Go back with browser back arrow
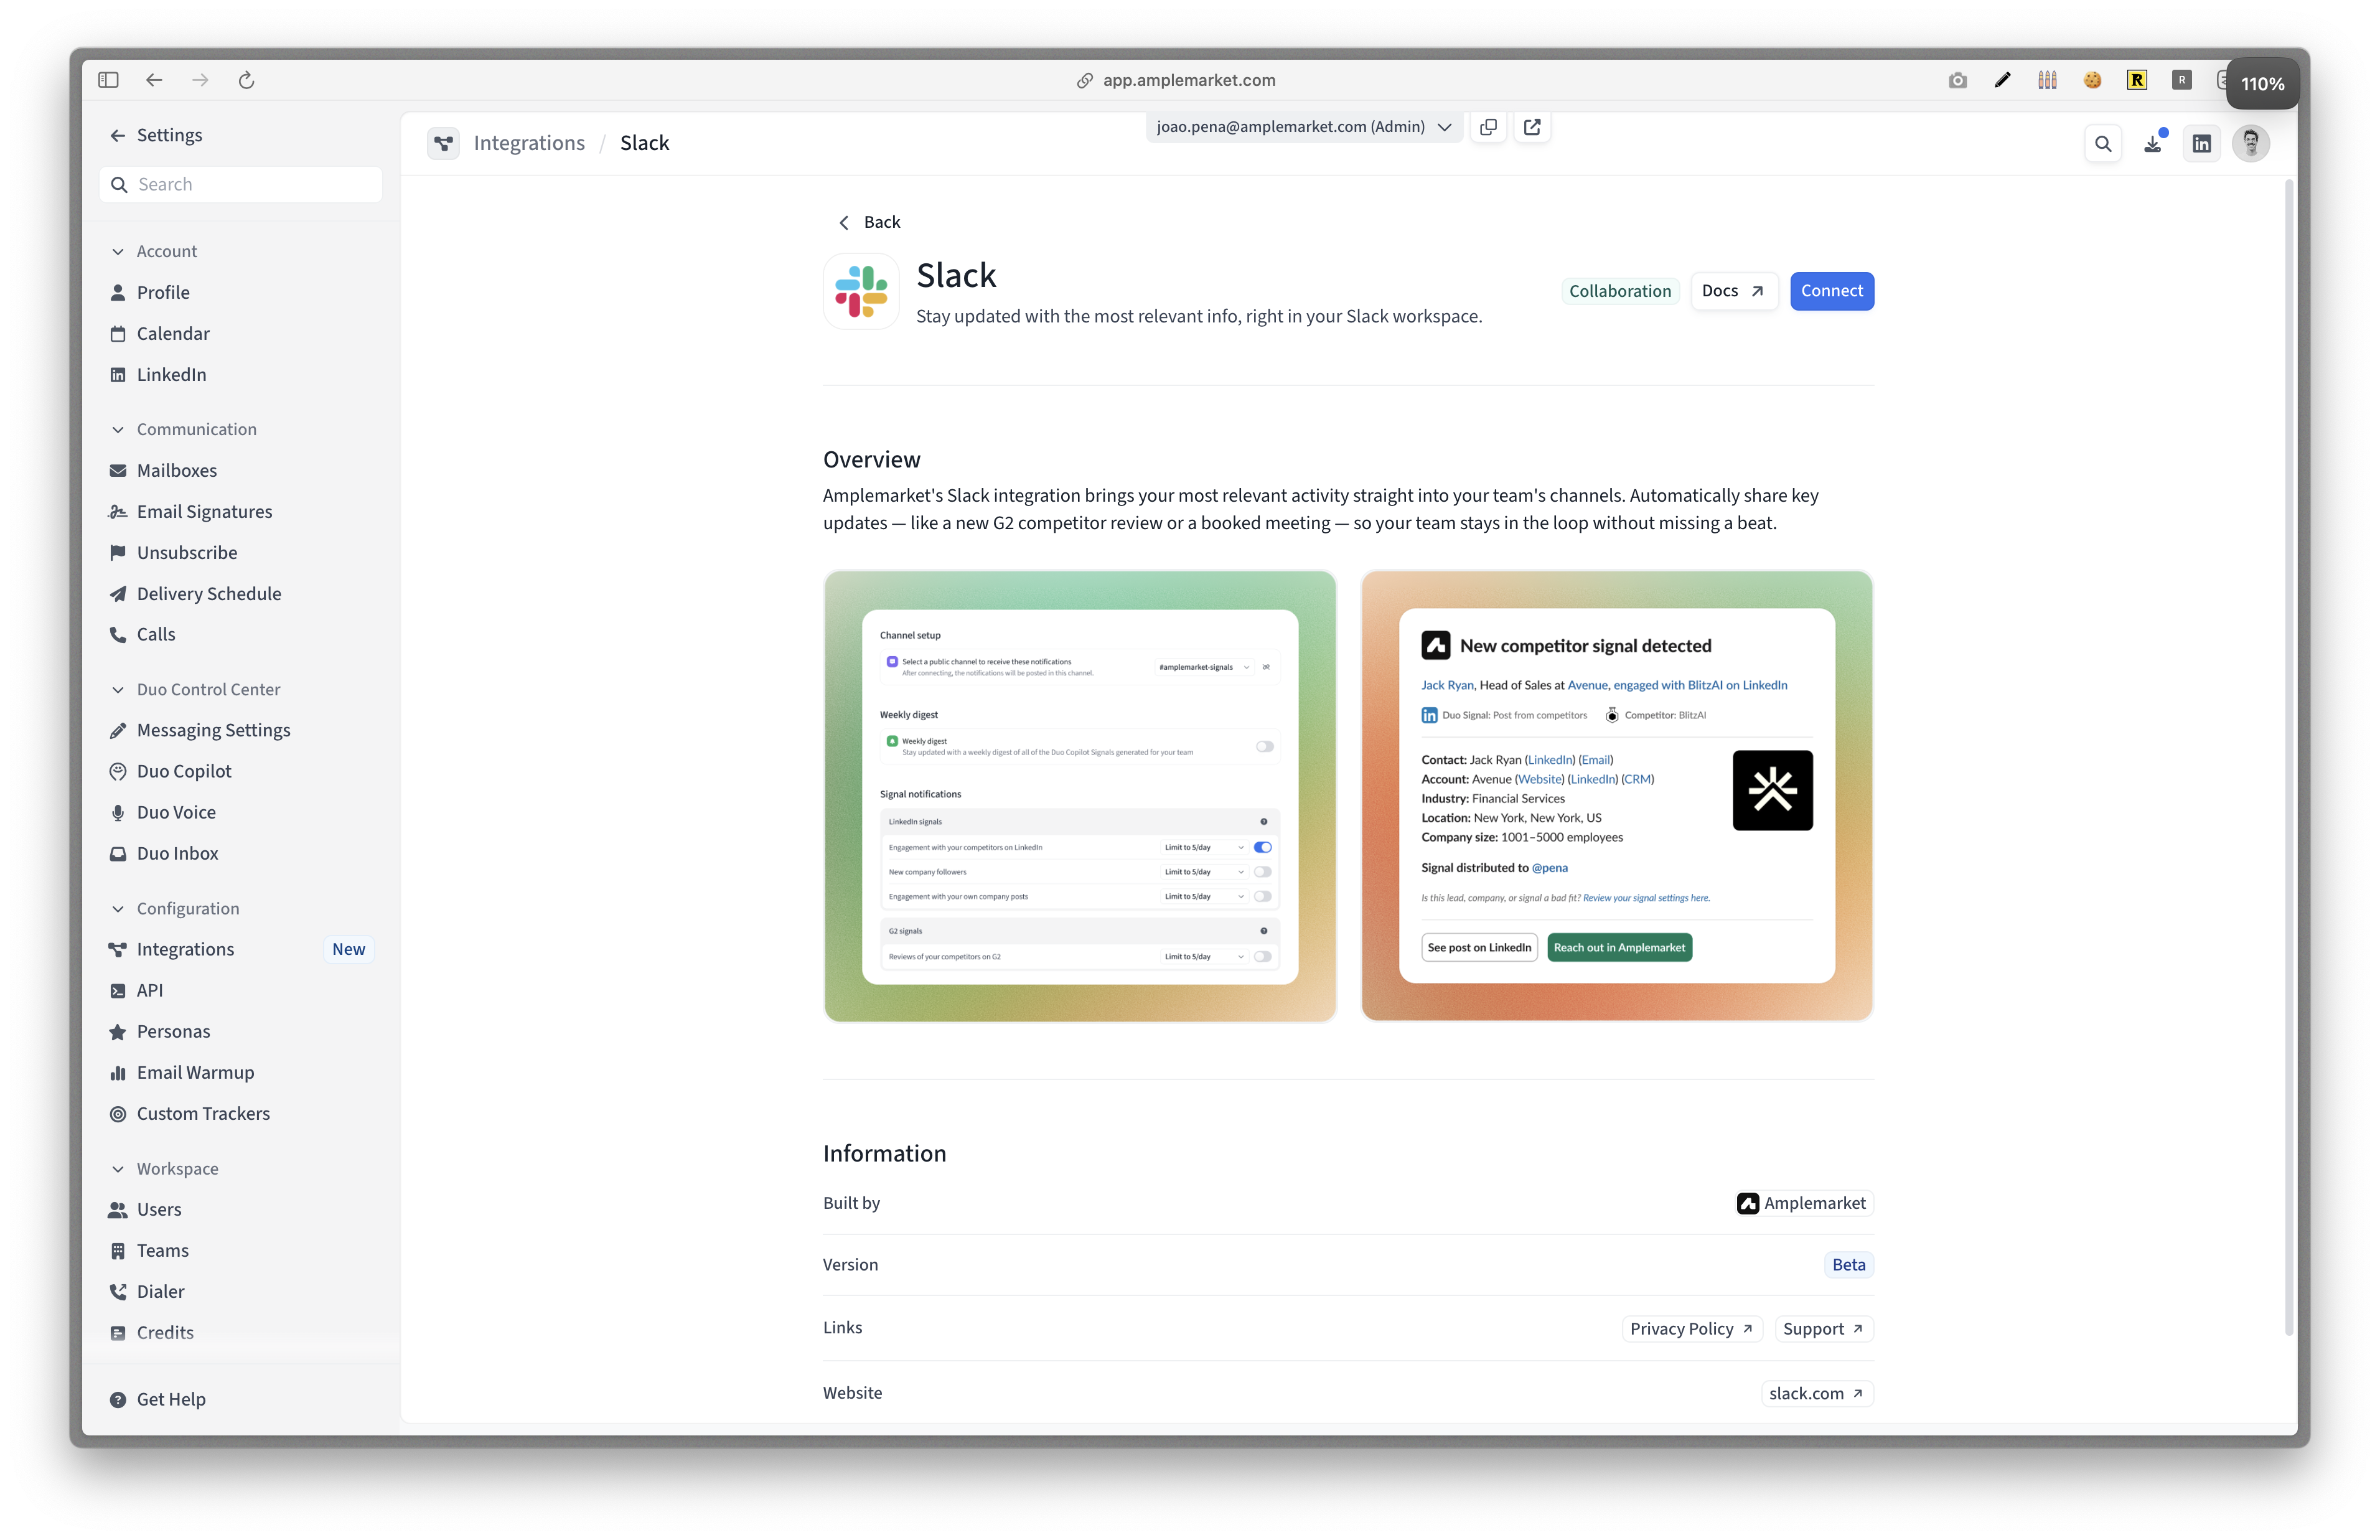The image size is (2380, 1540). [154, 80]
